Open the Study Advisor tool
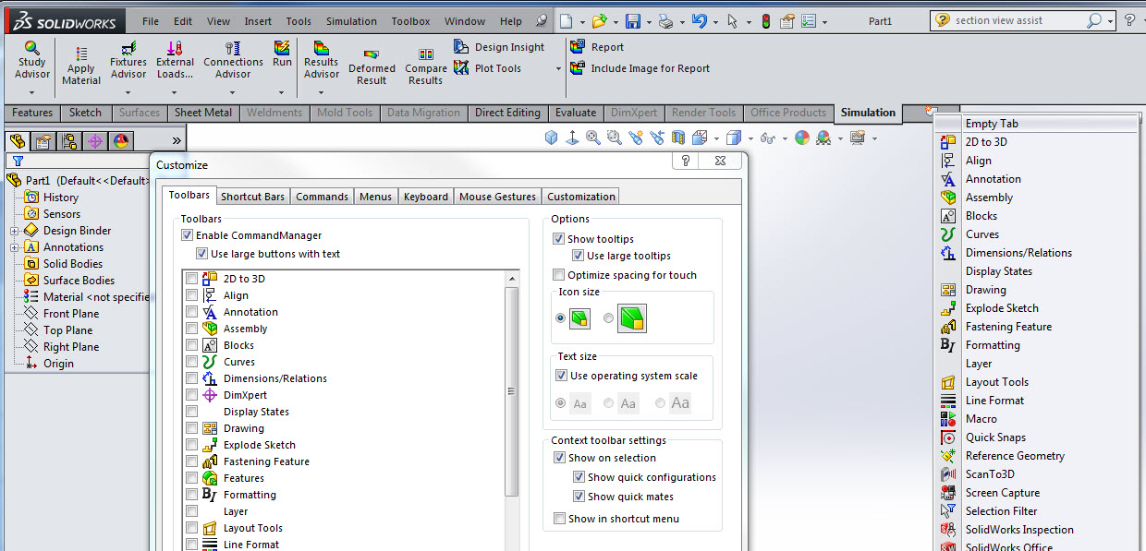 31,60
